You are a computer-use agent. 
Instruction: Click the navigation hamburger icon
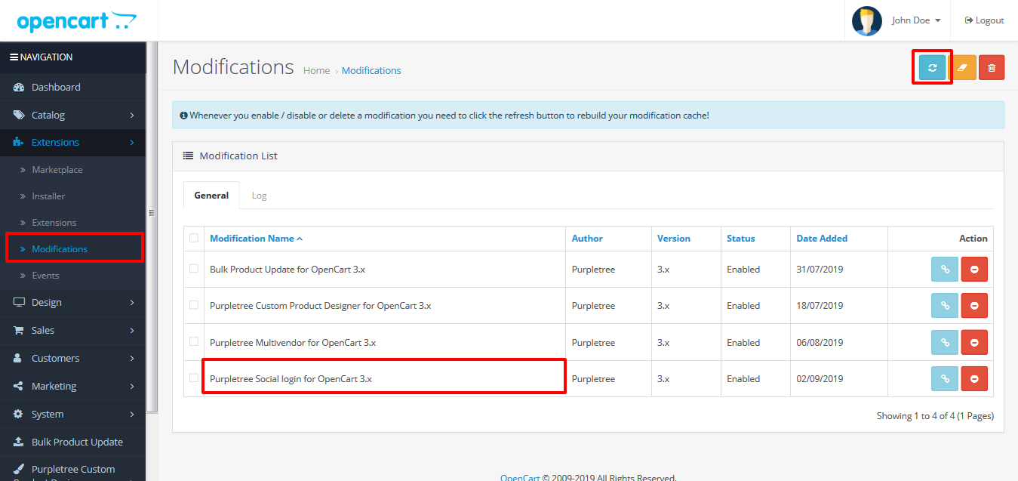pos(14,57)
